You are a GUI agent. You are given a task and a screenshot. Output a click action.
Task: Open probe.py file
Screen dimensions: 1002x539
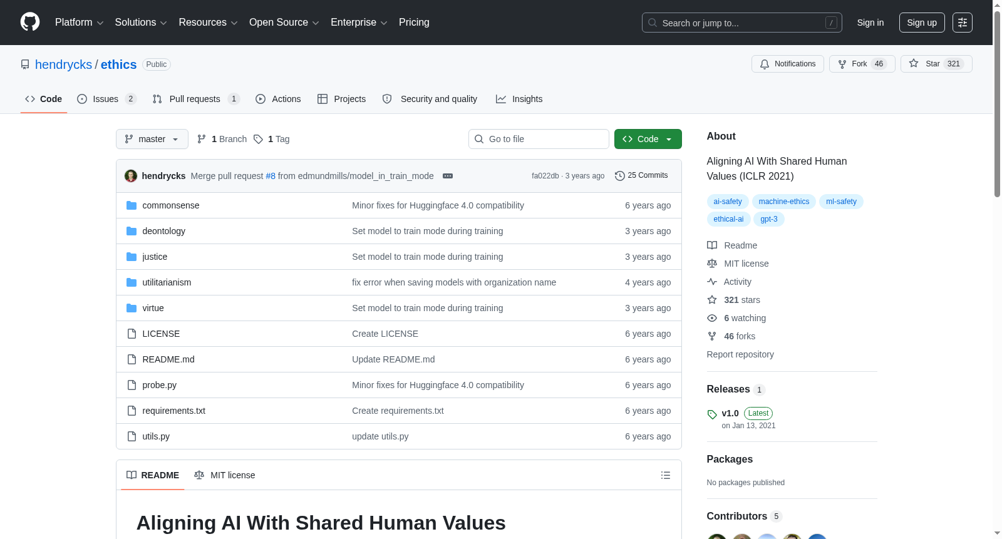(160, 385)
